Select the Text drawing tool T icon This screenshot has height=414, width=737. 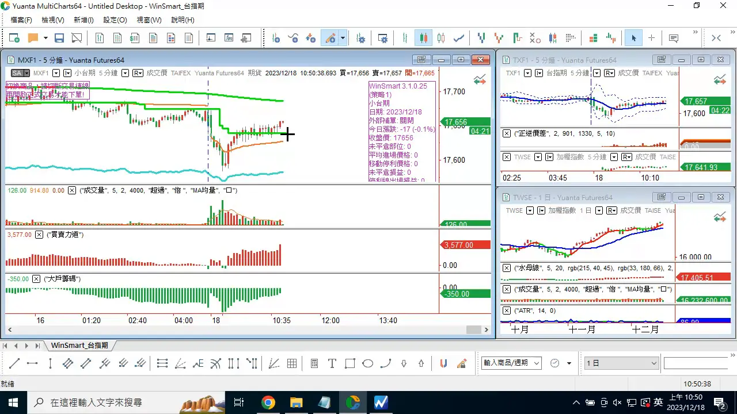[x=332, y=363]
